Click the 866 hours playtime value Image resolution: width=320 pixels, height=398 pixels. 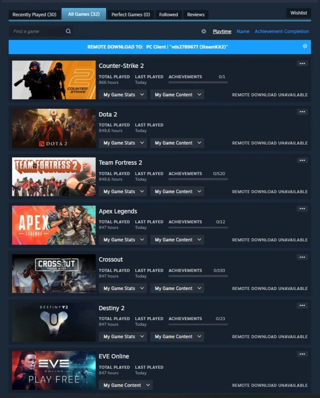(x=109, y=82)
